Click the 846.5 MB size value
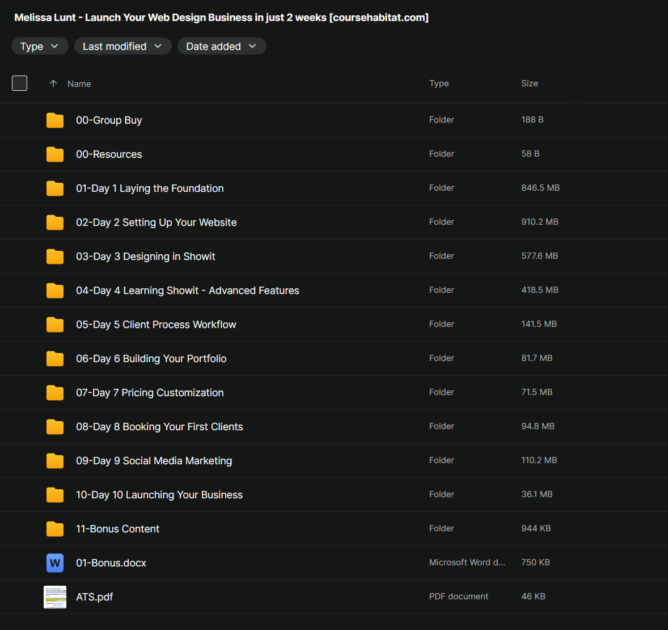The image size is (668, 630). (x=540, y=188)
